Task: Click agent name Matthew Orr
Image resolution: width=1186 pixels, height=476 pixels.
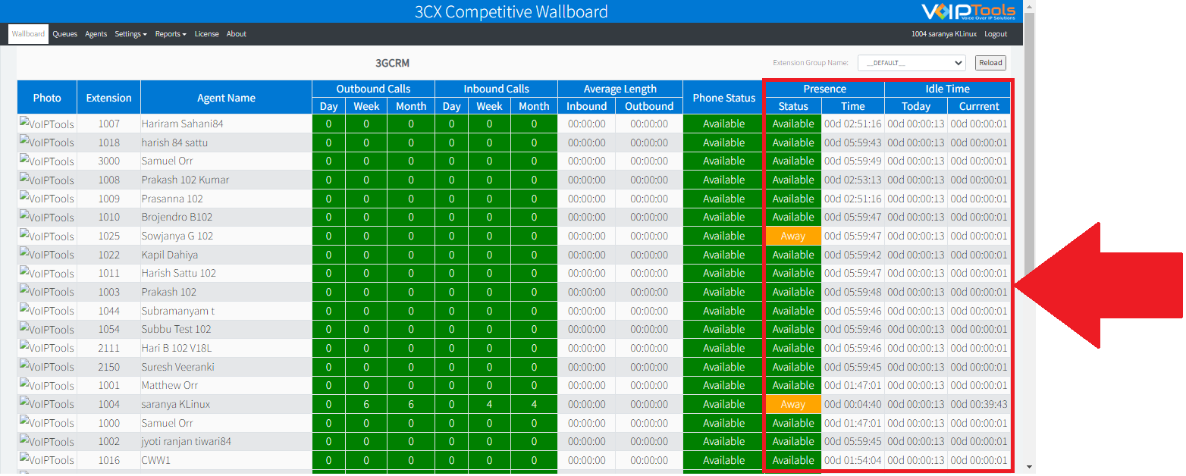Action: (170, 385)
